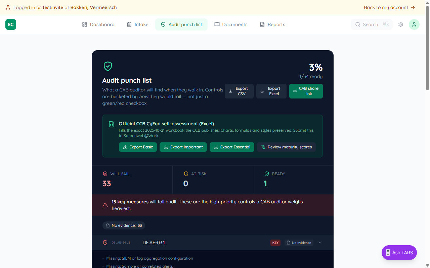Open the Reports section
This screenshot has height=268, width=430.
[272, 24]
